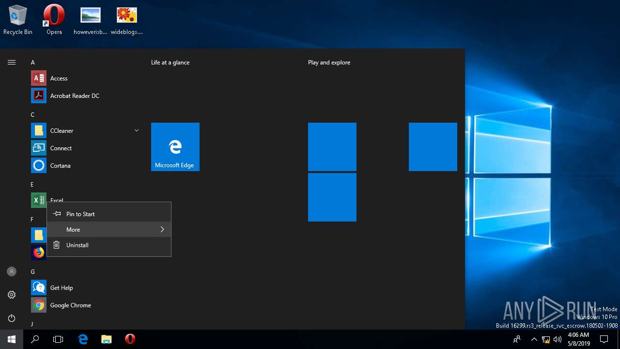Click the CCleaner folder icon
The height and width of the screenshot is (349, 620).
click(x=39, y=130)
